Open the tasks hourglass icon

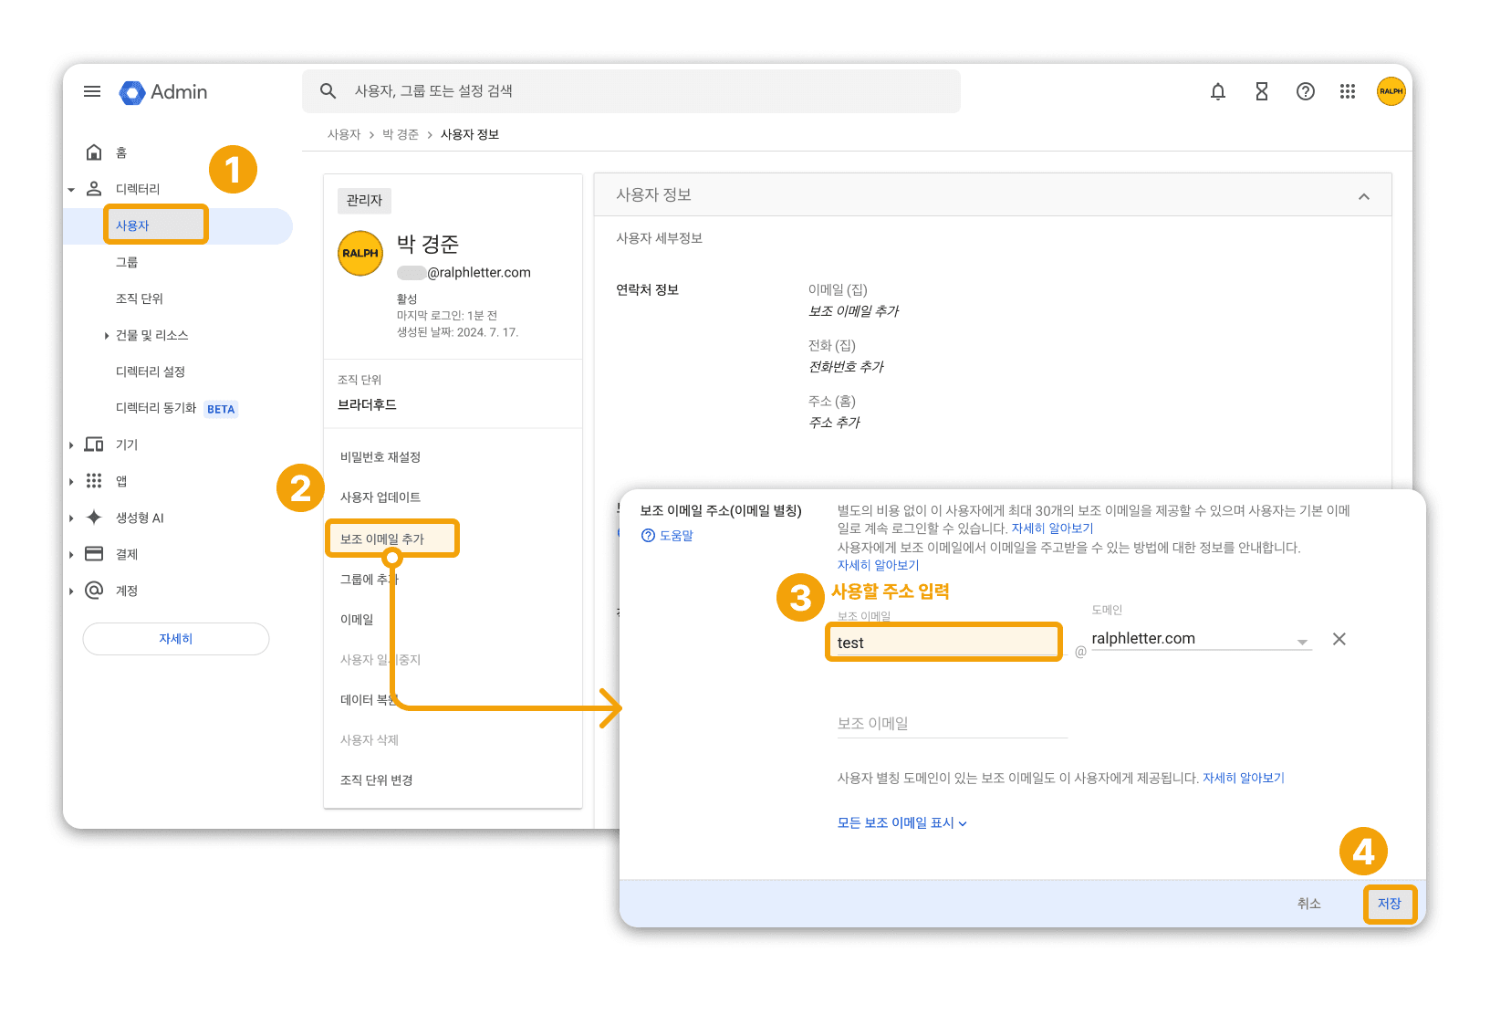point(1262,91)
